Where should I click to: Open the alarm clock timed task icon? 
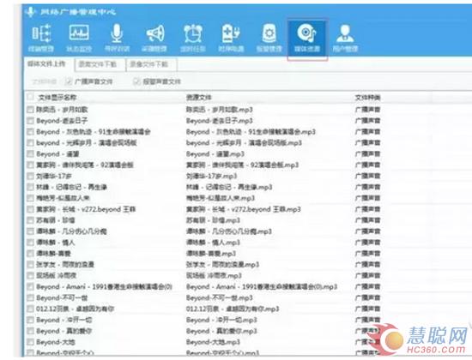click(x=192, y=38)
